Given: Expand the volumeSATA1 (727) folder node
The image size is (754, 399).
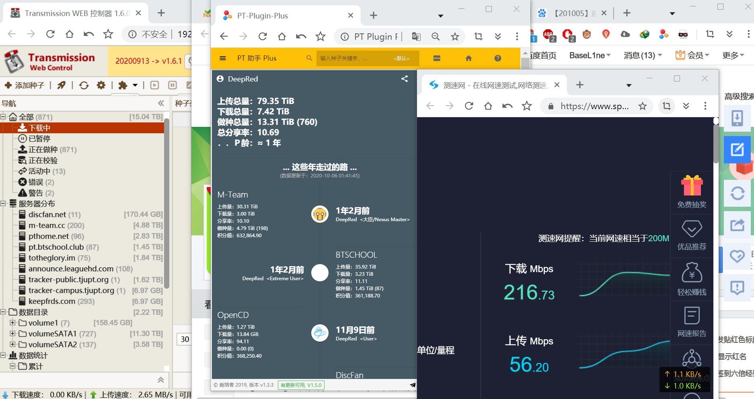Looking at the screenshot, I should pos(13,334).
